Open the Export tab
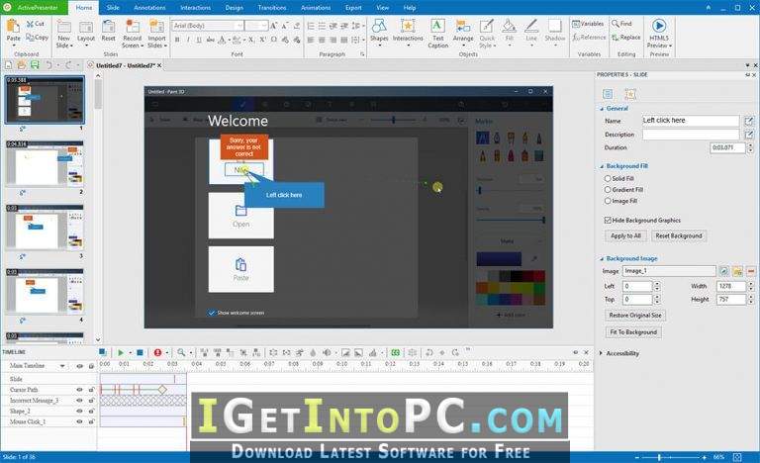The width and height of the screenshot is (760, 463). click(x=353, y=8)
